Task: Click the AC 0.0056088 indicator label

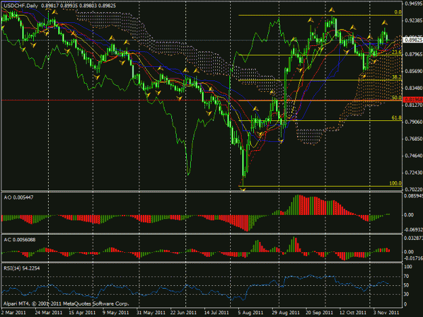Action: pyautogui.click(x=20, y=240)
